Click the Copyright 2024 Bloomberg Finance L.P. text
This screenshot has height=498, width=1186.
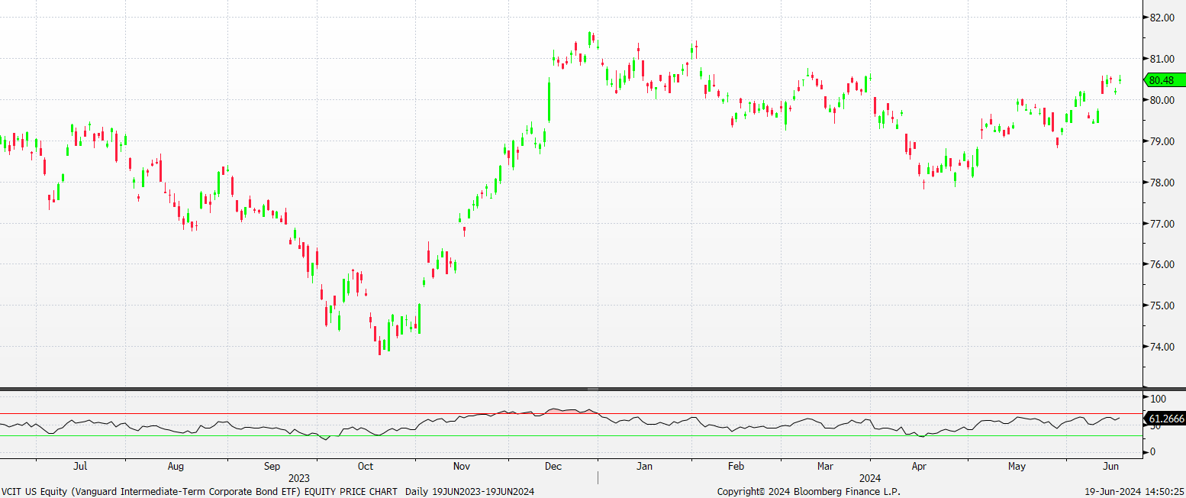809,491
